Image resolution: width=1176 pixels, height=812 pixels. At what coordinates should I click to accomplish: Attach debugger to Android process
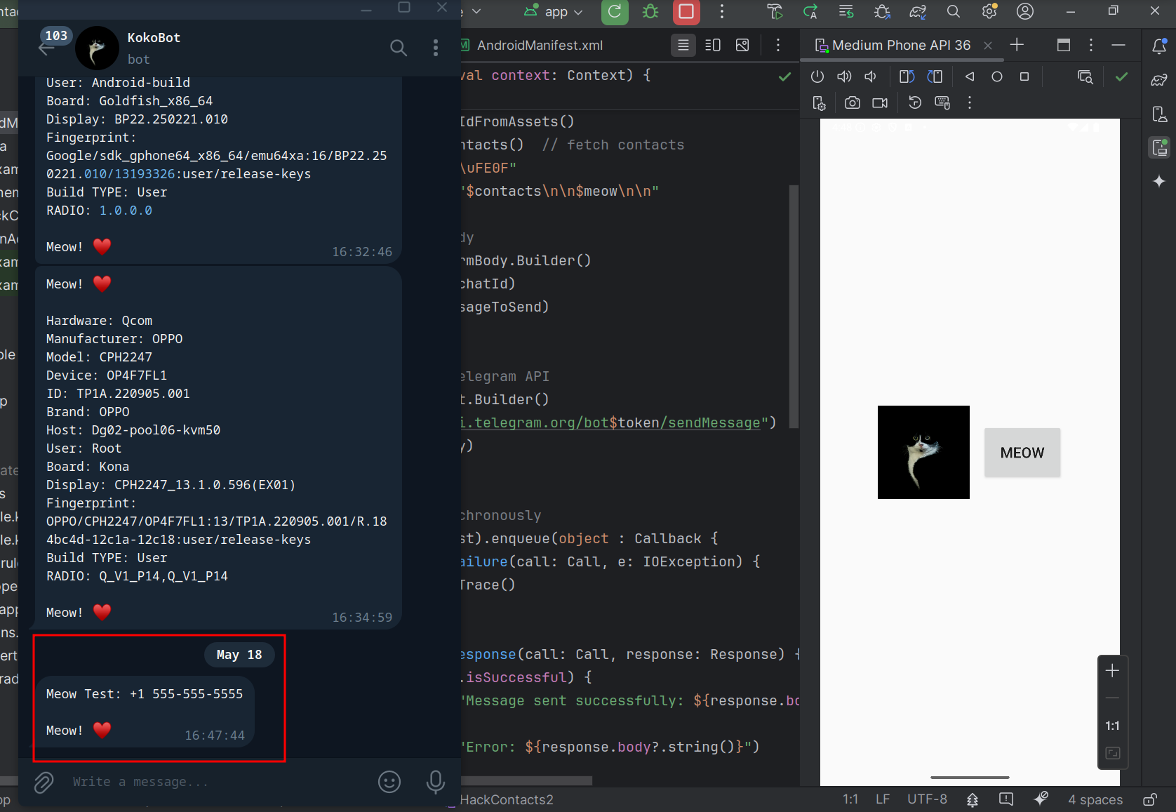[x=882, y=12]
